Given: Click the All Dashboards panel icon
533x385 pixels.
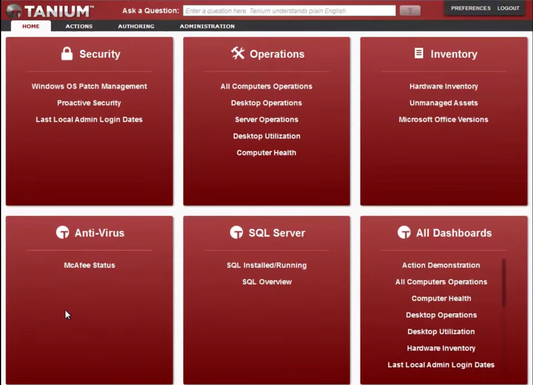Looking at the screenshot, I should 404,233.
